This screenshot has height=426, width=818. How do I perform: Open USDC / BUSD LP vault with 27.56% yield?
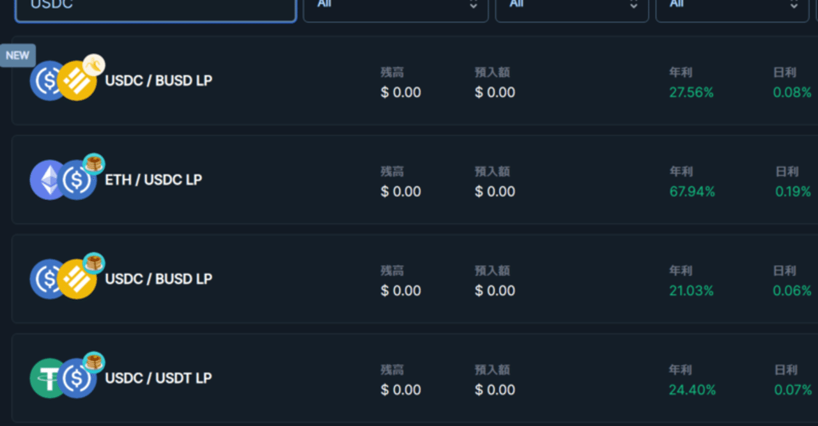158,80
